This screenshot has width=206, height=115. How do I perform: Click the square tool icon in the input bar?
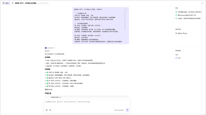point(47,110)
